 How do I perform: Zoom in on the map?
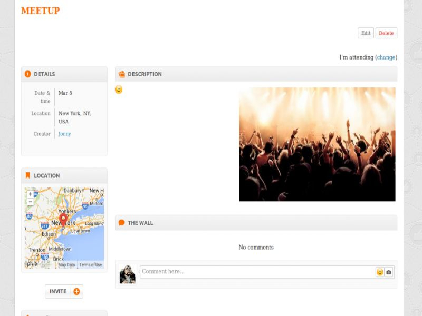[30, 194]
